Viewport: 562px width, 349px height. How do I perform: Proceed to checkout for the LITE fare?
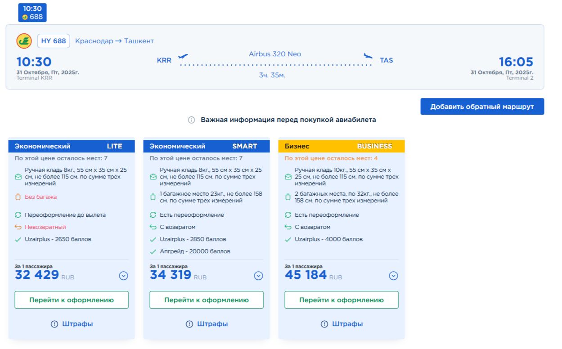(72, 300)
